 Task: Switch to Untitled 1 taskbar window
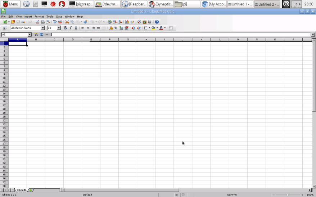240,4
